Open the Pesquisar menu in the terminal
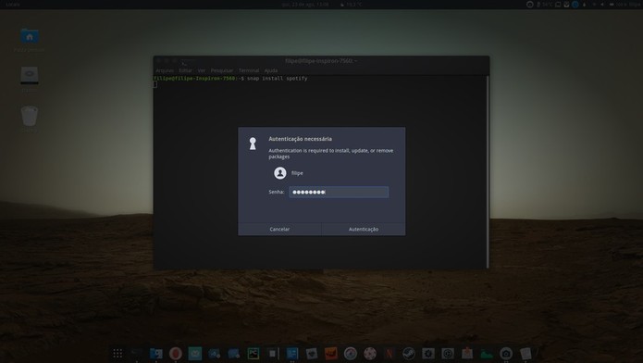 pos(222,70)
